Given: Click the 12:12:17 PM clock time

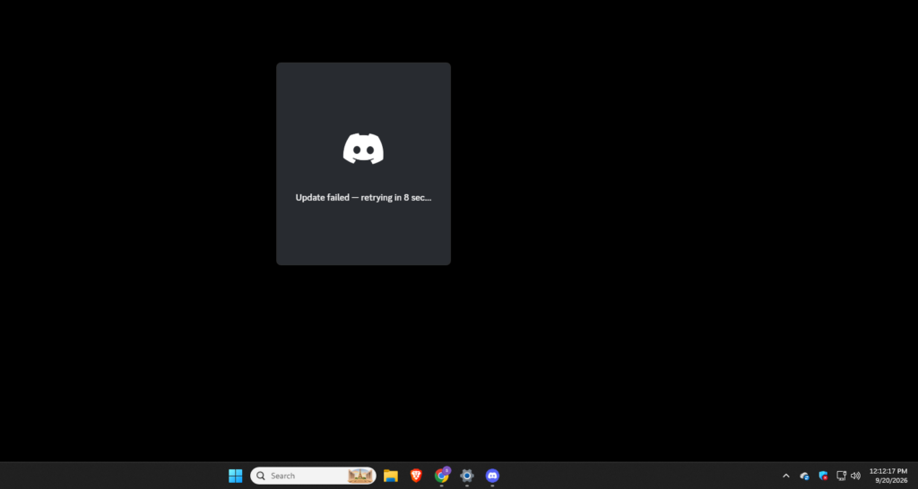Looking at the screenshot, I should pos(888,471).
